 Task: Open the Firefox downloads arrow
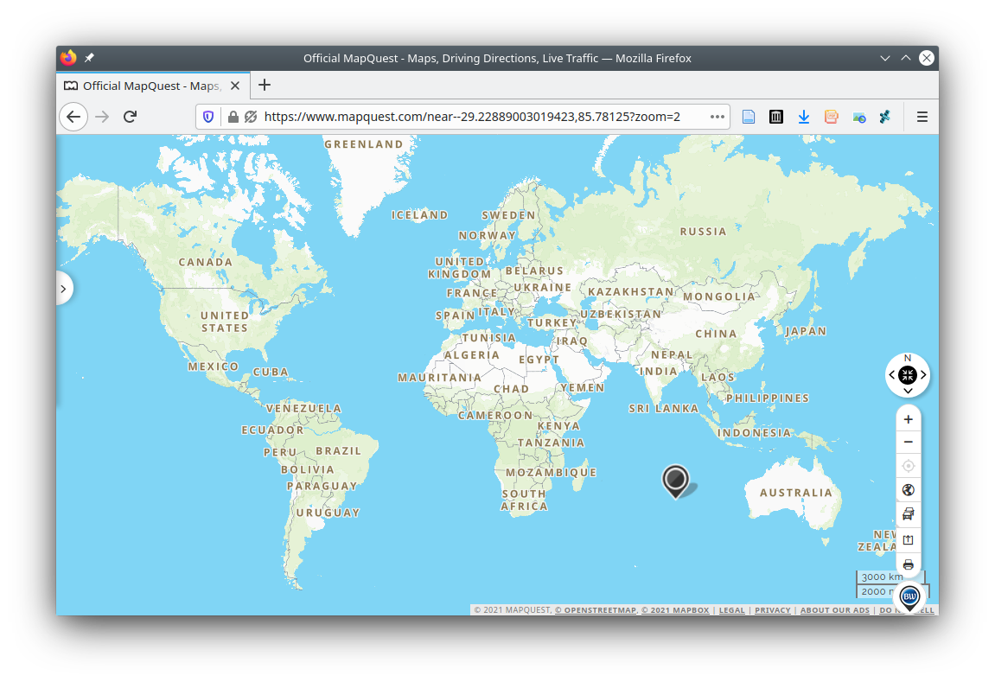pos(804,117)
